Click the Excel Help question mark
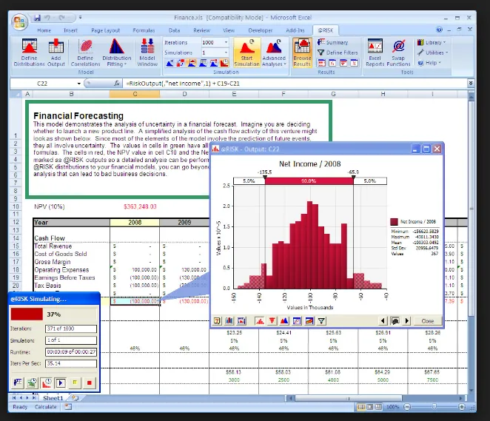Screen dimensions: 490x421 (439, 30)
